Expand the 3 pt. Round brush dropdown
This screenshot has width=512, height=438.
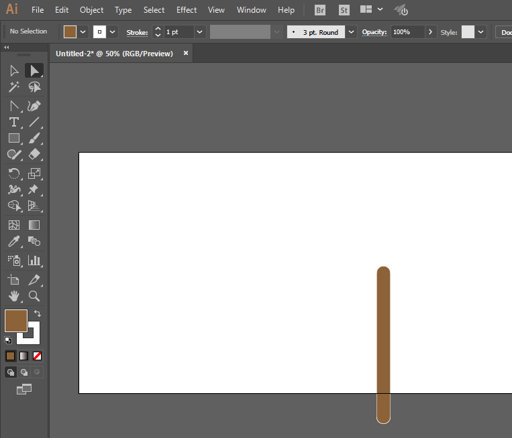point(352,32)
